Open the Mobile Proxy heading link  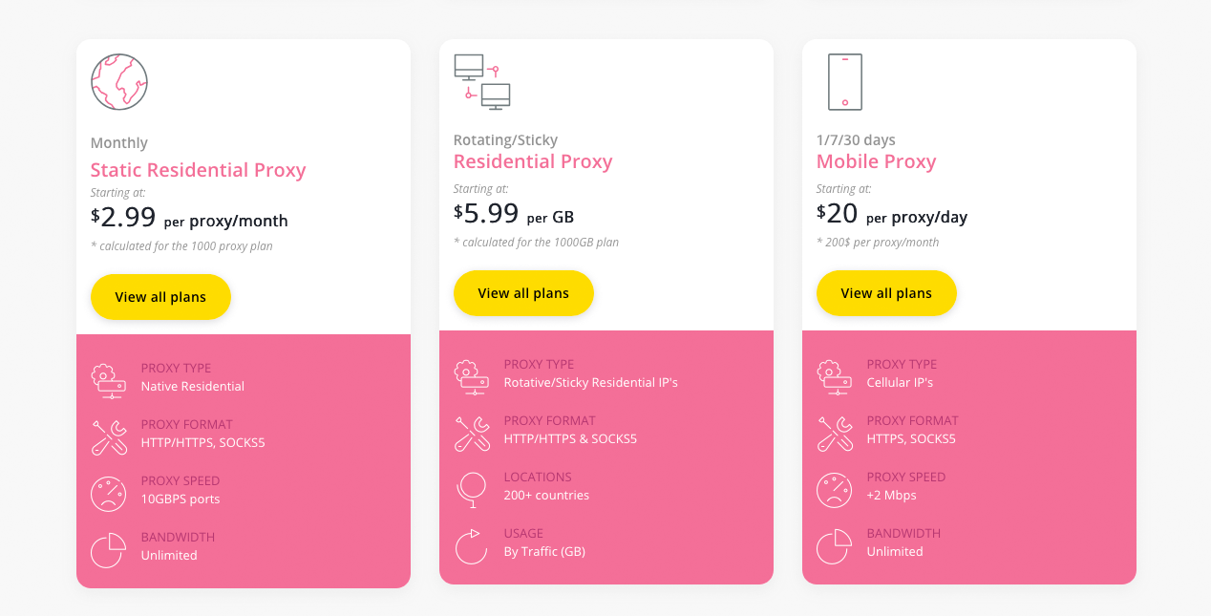(x=876, y=161)
